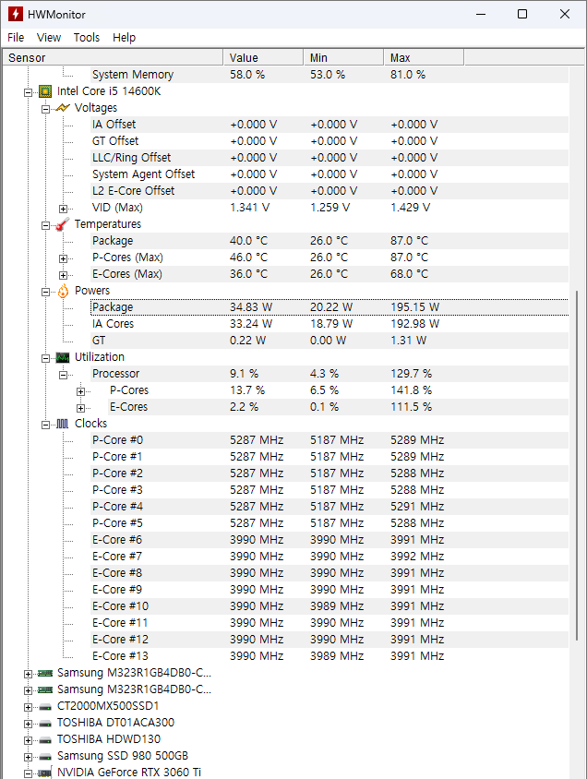Click the Sensor column header

114,57
